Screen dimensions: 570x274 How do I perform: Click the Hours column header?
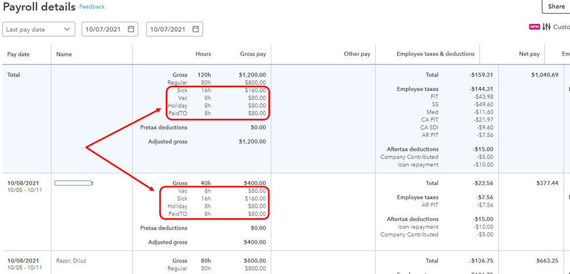point(203,54)
